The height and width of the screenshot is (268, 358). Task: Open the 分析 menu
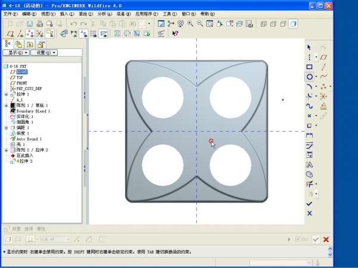click(x=104, y=13)
